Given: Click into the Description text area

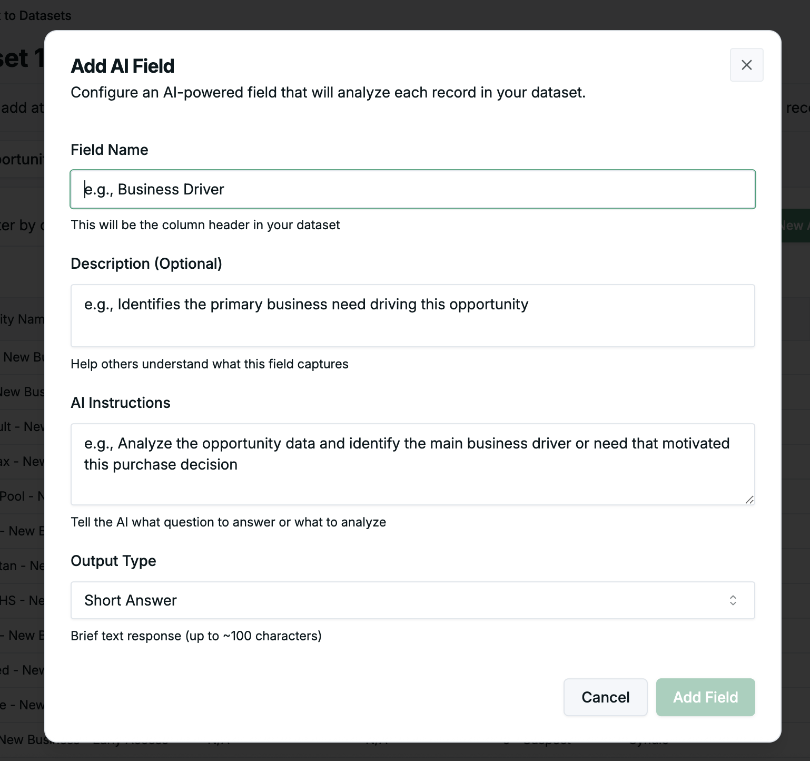Looking at the screenshot, I should coord(413,316).
